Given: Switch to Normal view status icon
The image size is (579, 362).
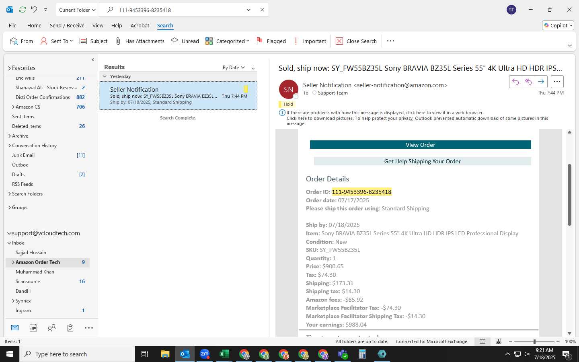Looking at the screenshot, I should pos(482,341).
